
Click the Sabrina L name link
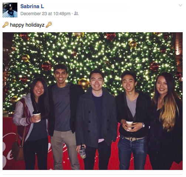pos(32,6)
